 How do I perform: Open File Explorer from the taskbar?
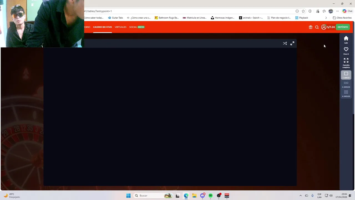(194, 196)
